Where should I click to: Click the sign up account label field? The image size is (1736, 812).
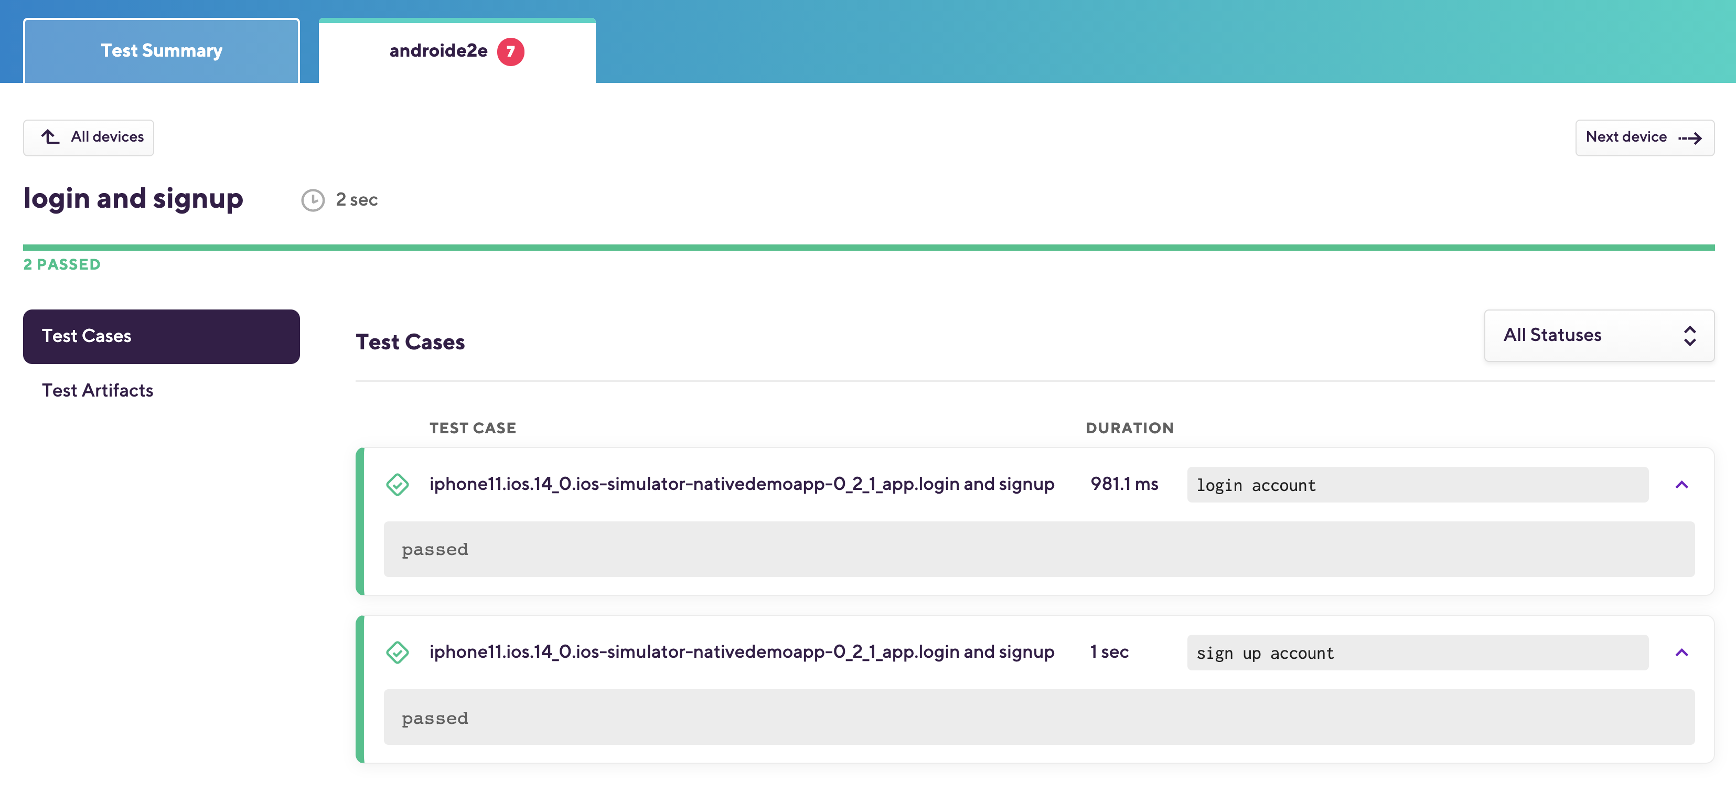tap(1417, 653)
